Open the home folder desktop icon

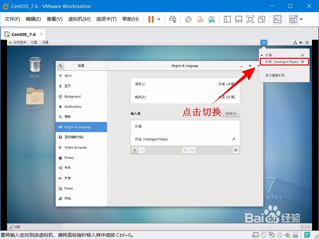click(35, 99)
